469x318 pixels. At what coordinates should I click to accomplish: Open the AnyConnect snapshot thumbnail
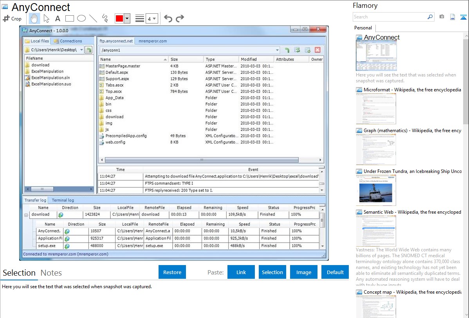tap(376, 56)
